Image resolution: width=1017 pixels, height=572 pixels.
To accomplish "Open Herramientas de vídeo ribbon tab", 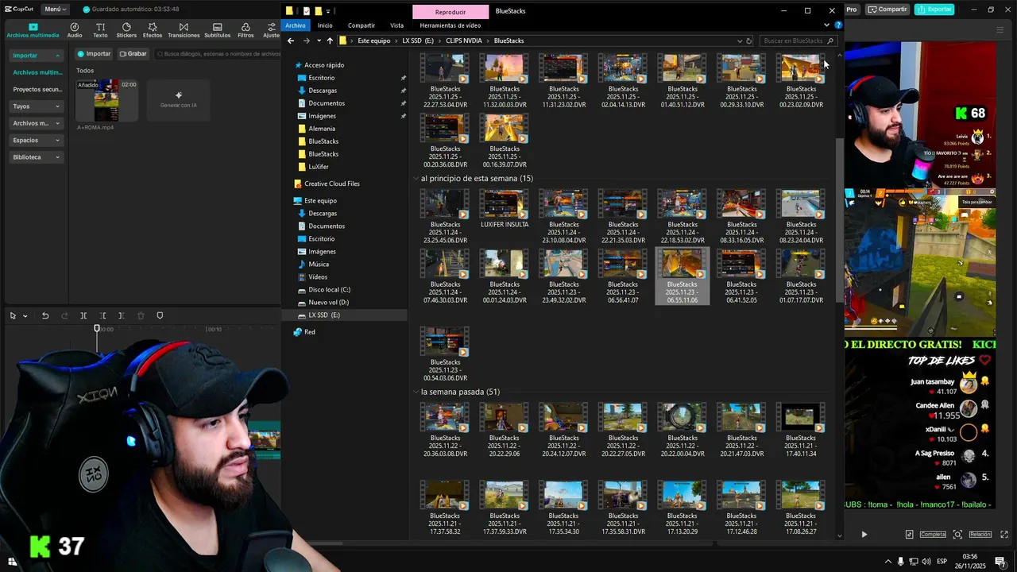I will pyautogui.click(x=450, y=25).
